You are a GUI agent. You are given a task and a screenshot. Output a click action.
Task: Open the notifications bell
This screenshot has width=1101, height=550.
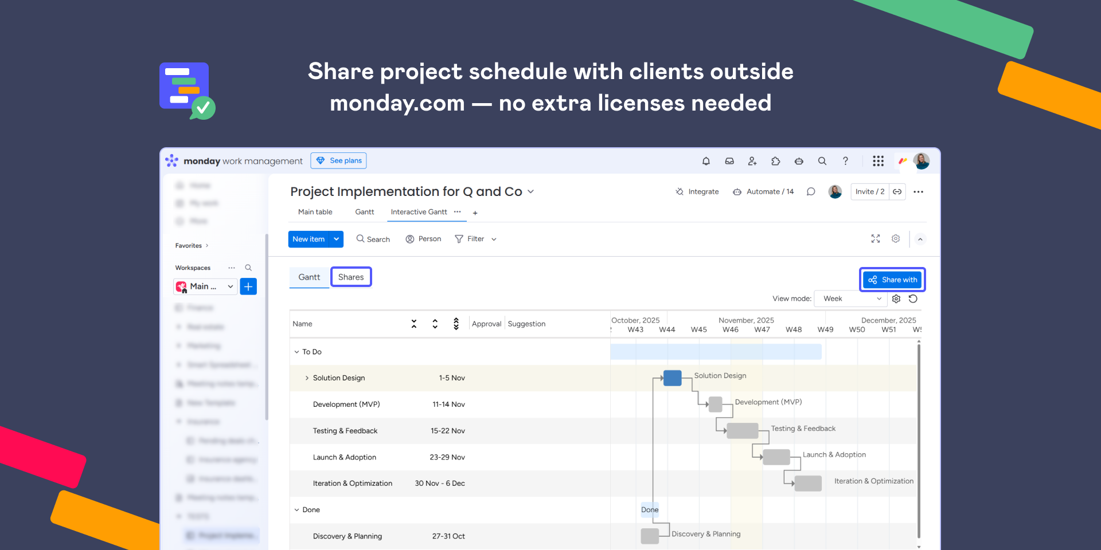pyautogui.click(x=706, y=161)
